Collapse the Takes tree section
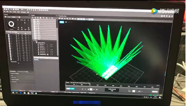The image size is (186, 106). tap(34, 41)
